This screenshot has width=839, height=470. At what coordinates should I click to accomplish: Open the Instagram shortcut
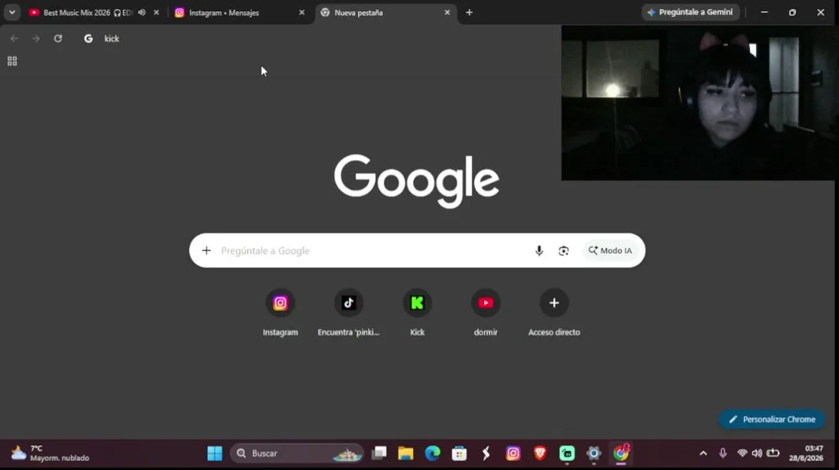tap(280, 313)
